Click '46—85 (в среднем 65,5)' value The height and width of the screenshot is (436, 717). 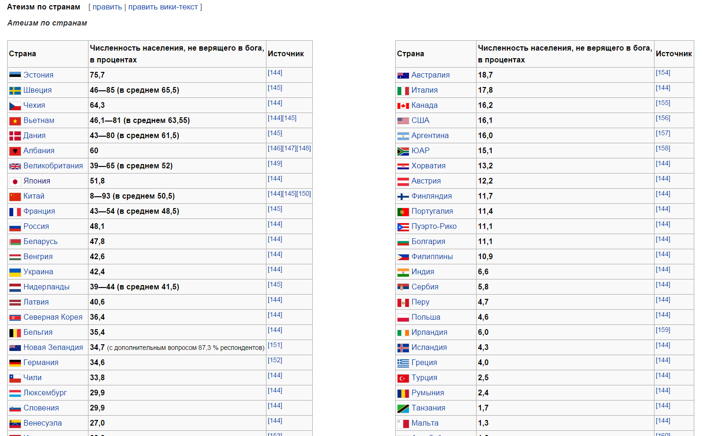tap(134, 90)
